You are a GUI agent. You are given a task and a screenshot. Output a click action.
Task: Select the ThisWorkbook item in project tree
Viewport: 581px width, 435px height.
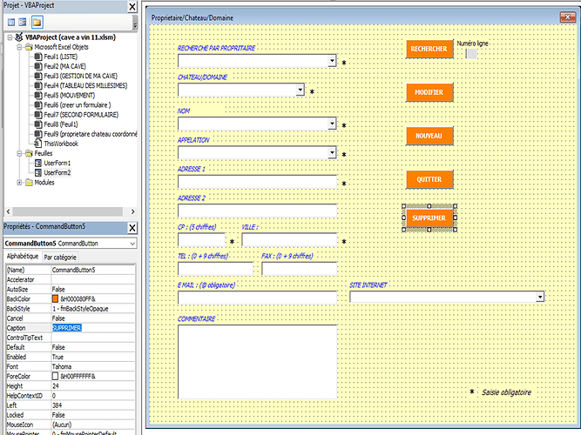click(x=62, y=142)
